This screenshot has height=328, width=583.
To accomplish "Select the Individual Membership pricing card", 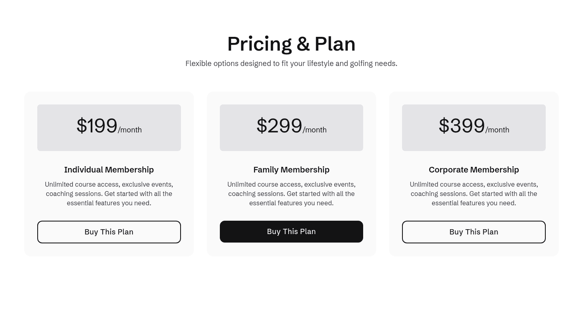I will click(109, 173).
